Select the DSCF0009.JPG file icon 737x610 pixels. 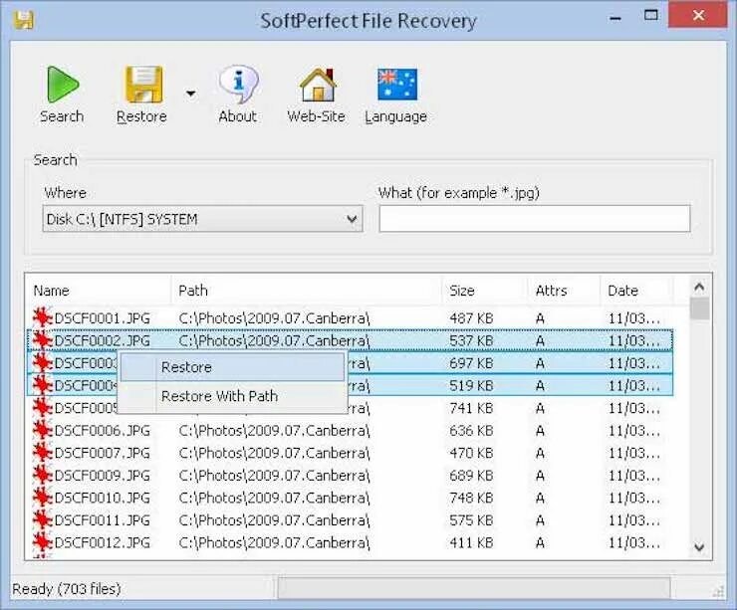pos(42,476)
